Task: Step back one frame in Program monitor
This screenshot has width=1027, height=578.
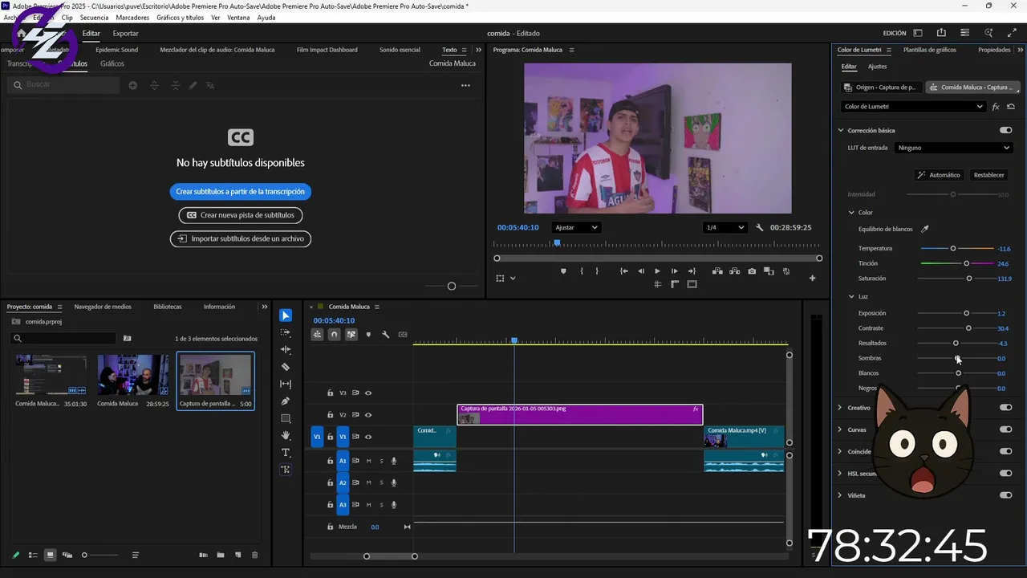Action: (640, 271)
